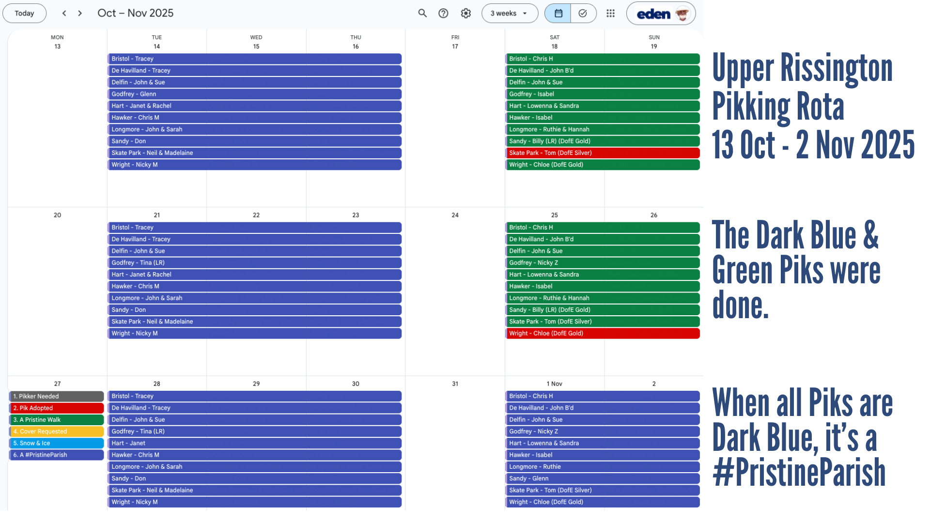930x523 pixels.
Task: Open the yellow Cover Requested event
Action: point(56,431)
